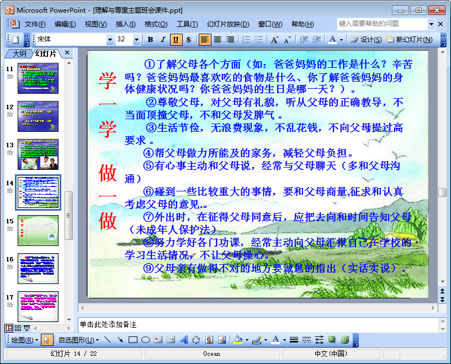The image size is (451, 364).
Task: Insert clip art
Action: pos(209,340)
